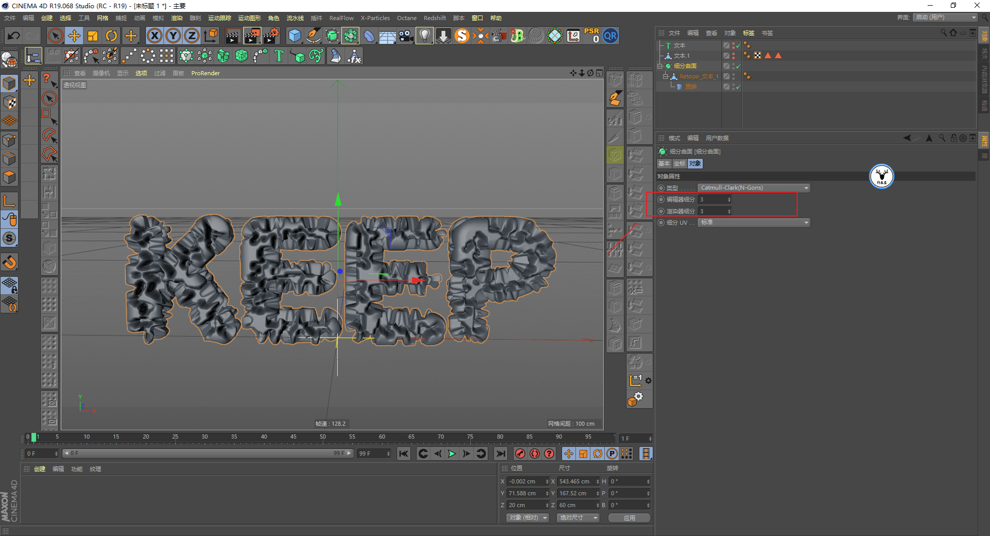
Task: Toggle the Y axis lock
Action: coord(173,36)
